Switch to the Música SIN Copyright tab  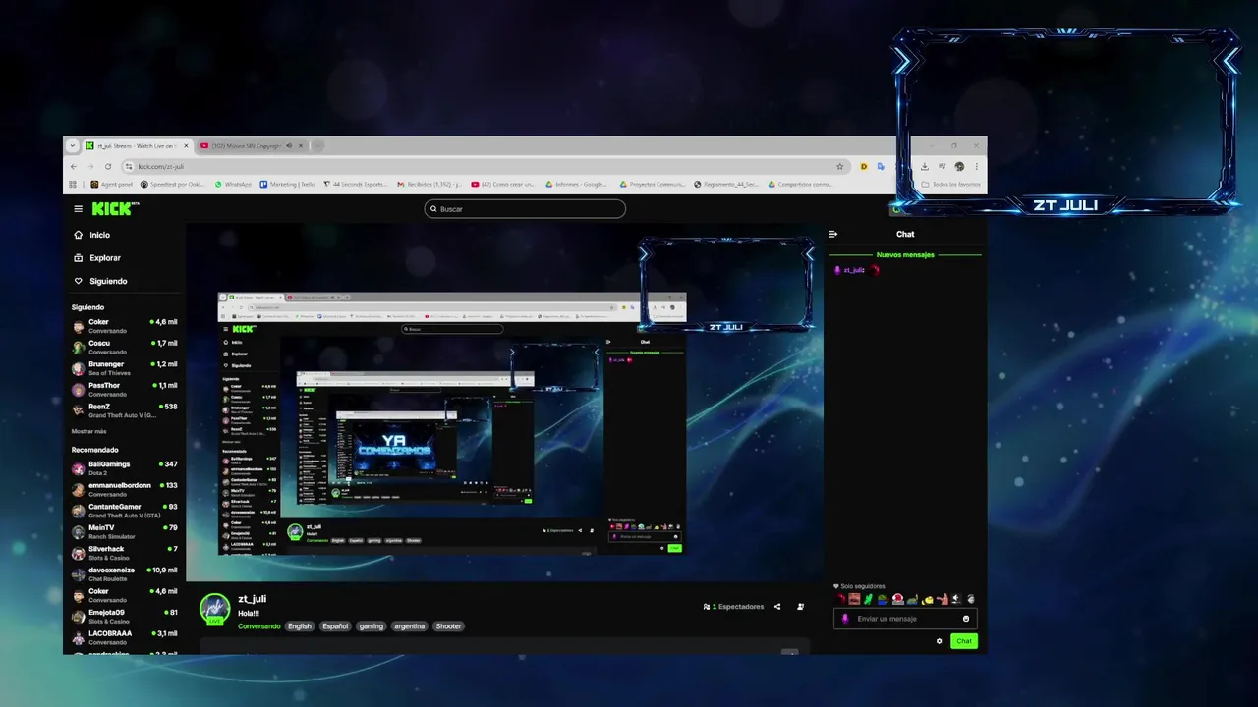point(251,145)
